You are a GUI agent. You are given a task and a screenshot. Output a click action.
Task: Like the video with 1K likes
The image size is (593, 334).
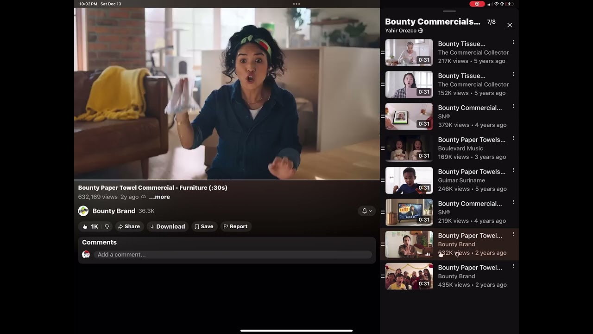click(90, 226)
